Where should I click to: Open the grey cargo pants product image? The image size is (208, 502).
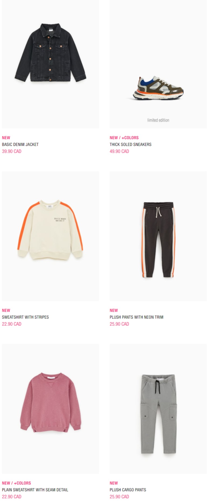coord(158,409)
